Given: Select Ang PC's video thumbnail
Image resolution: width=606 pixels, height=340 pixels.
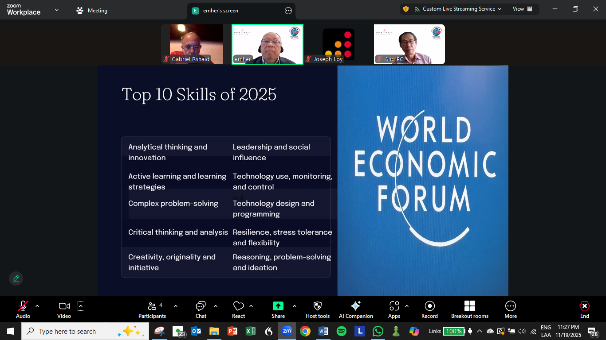Looking at the screenshot, I should (x=409, y=44).
